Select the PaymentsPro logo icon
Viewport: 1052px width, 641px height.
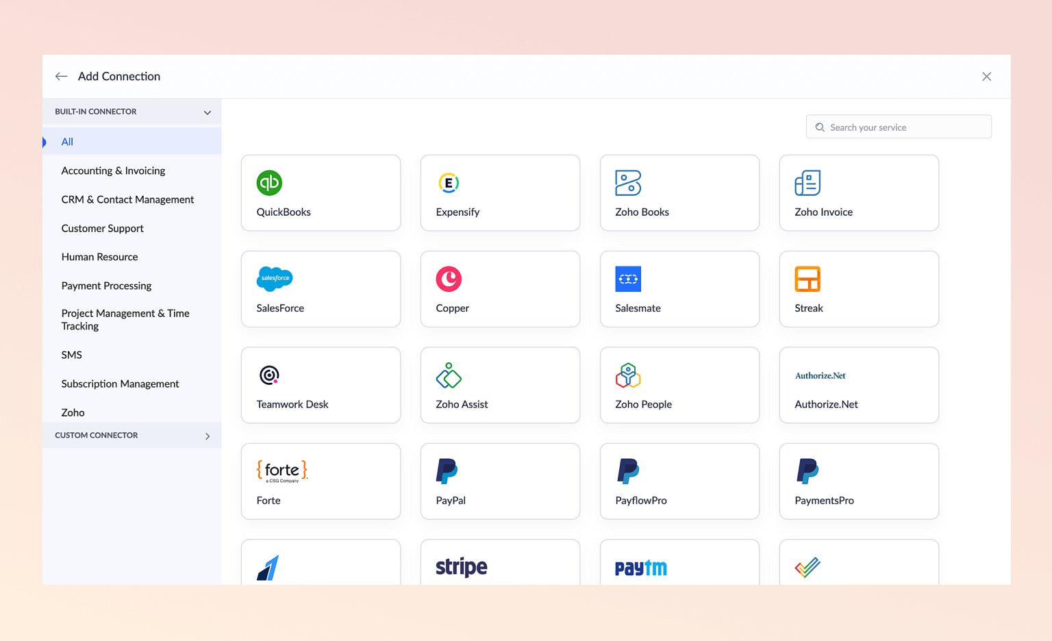tap(807, 471)
